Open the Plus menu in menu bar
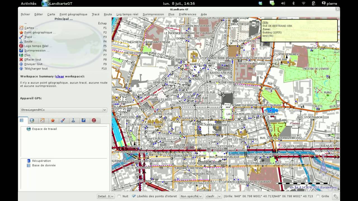Screen dimensions: 358x201 (171, 14)
